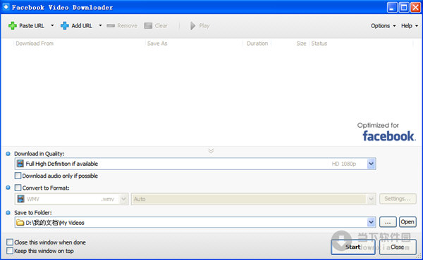The height and width of the screenshot is (260, 423).
Task: Click the blue bullet beside Download in Quality
Action: click(x=8, y=154)
